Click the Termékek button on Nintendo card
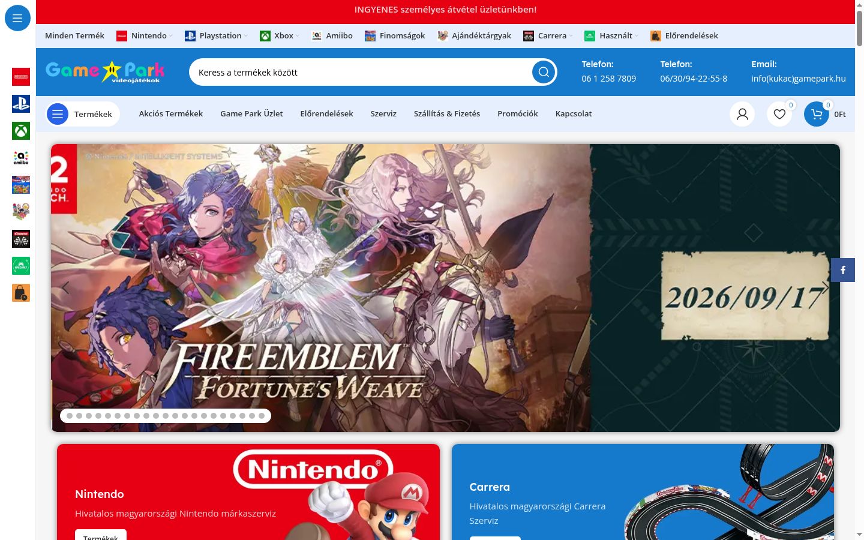 pos(101,535)
